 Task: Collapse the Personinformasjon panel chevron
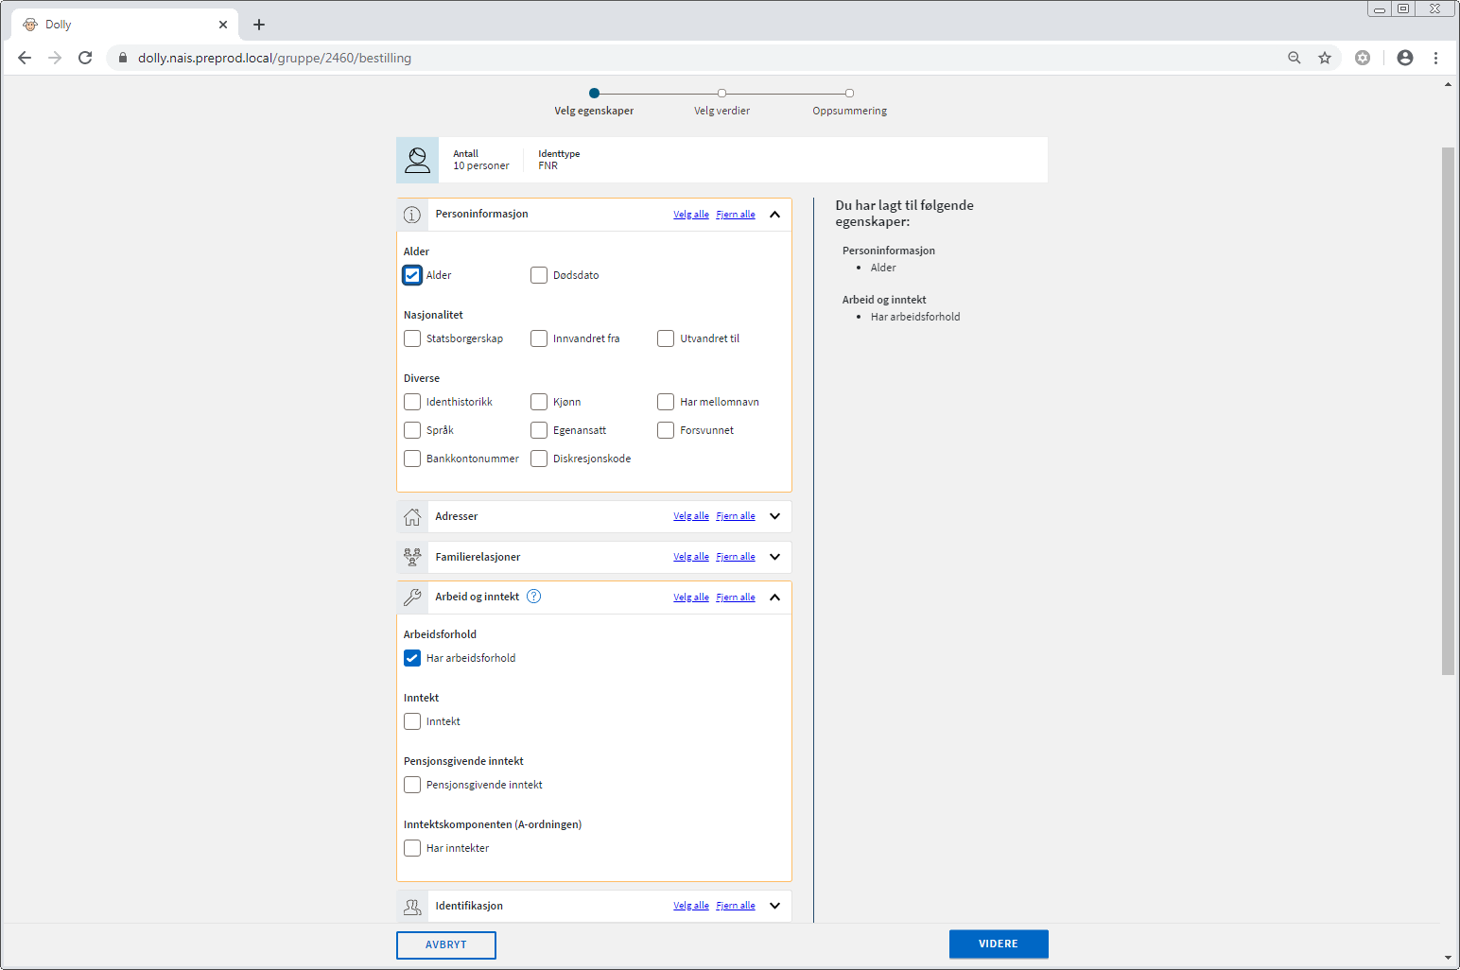click(x=775, y=215)
